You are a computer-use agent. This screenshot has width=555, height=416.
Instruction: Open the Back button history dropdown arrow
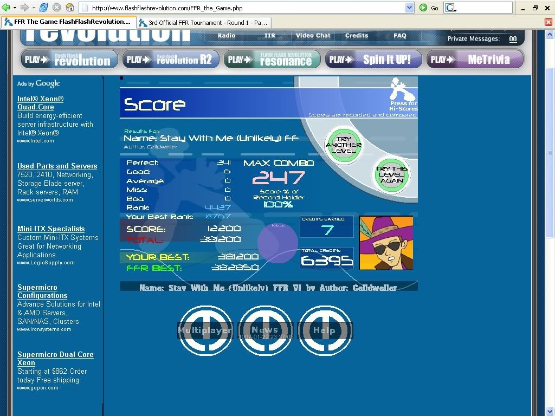15,8
